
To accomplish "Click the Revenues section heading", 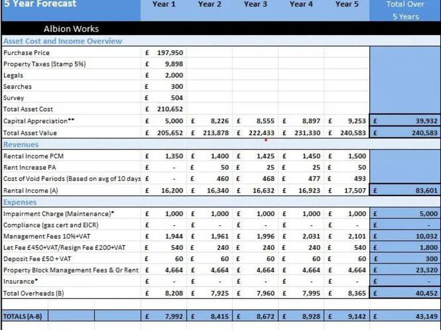I will (x=21, y=145).
